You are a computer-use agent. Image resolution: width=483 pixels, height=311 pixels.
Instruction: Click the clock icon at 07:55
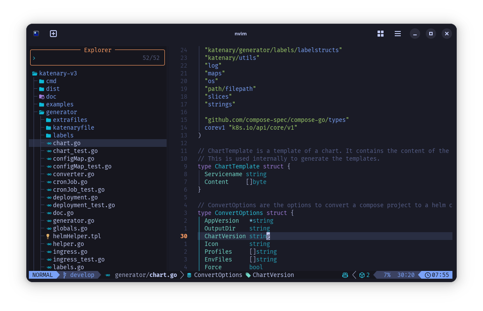pos(427,275)
